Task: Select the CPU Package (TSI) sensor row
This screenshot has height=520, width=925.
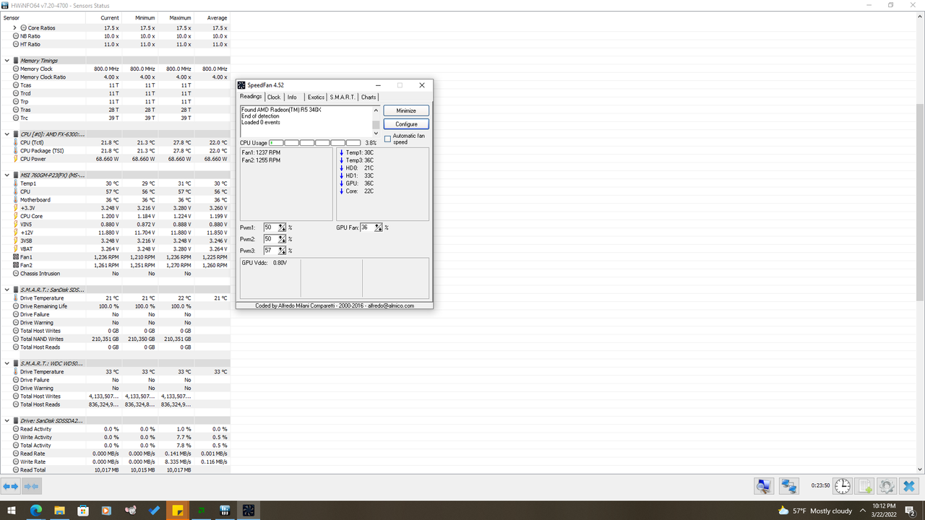Action: point(115,151)
